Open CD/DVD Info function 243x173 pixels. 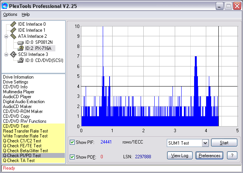coord(15,87)
